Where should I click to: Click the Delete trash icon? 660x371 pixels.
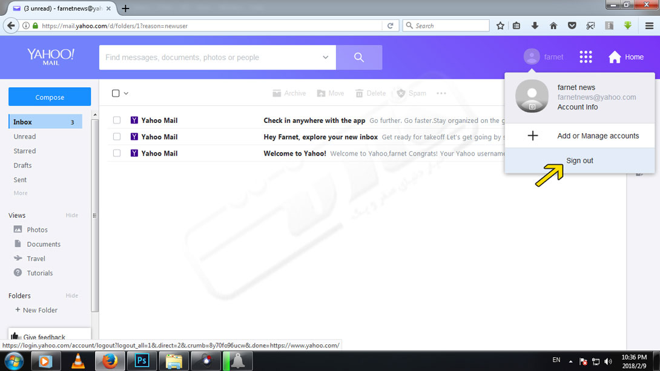point(359,93)
